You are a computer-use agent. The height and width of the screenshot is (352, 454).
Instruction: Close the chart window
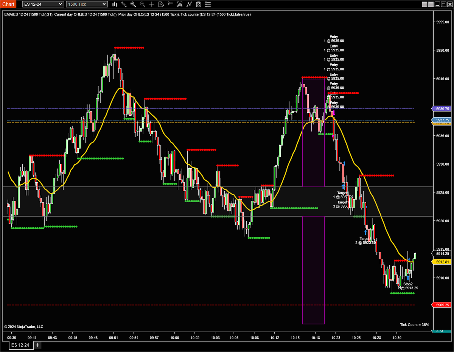click(449, 5)
